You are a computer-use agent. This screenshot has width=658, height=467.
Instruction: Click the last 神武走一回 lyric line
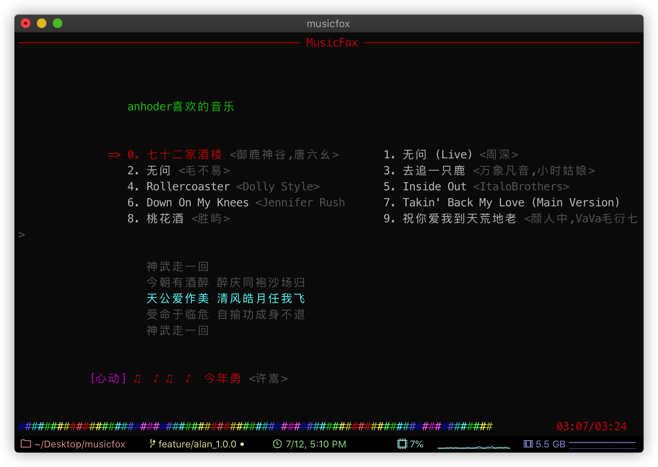point(178,331)
